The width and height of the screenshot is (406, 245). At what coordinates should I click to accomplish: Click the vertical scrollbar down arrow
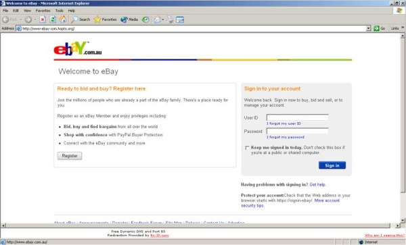tap(403, 221)
